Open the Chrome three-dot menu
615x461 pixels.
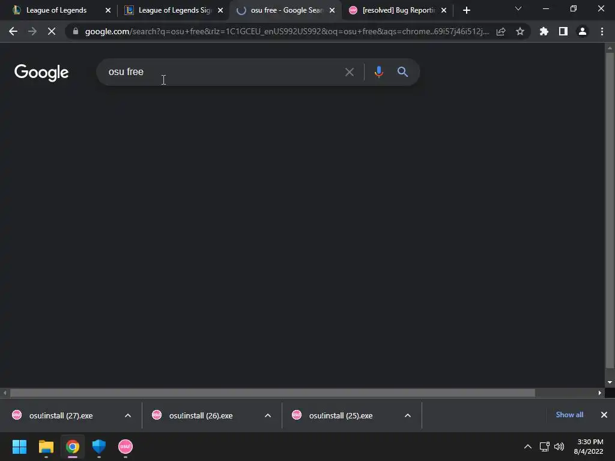[x=602, y=31]
